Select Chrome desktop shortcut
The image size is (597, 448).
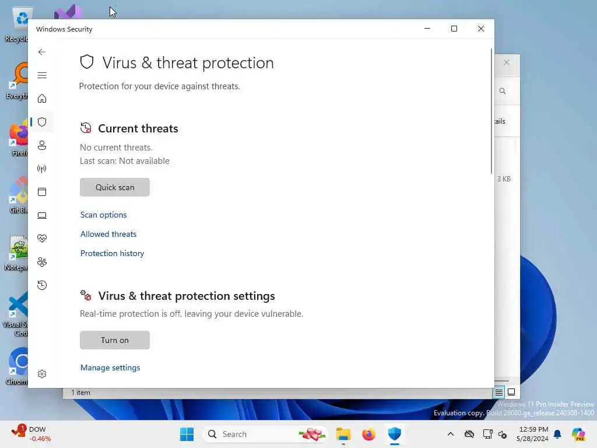coord(17,366)
